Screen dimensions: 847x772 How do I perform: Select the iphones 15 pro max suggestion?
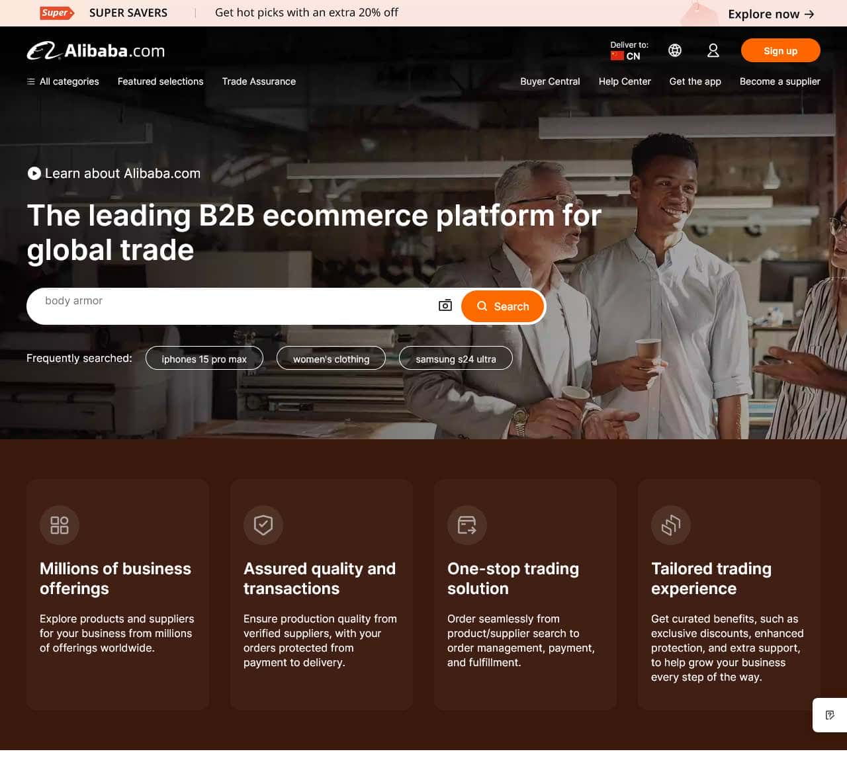[x=204, y=359]
